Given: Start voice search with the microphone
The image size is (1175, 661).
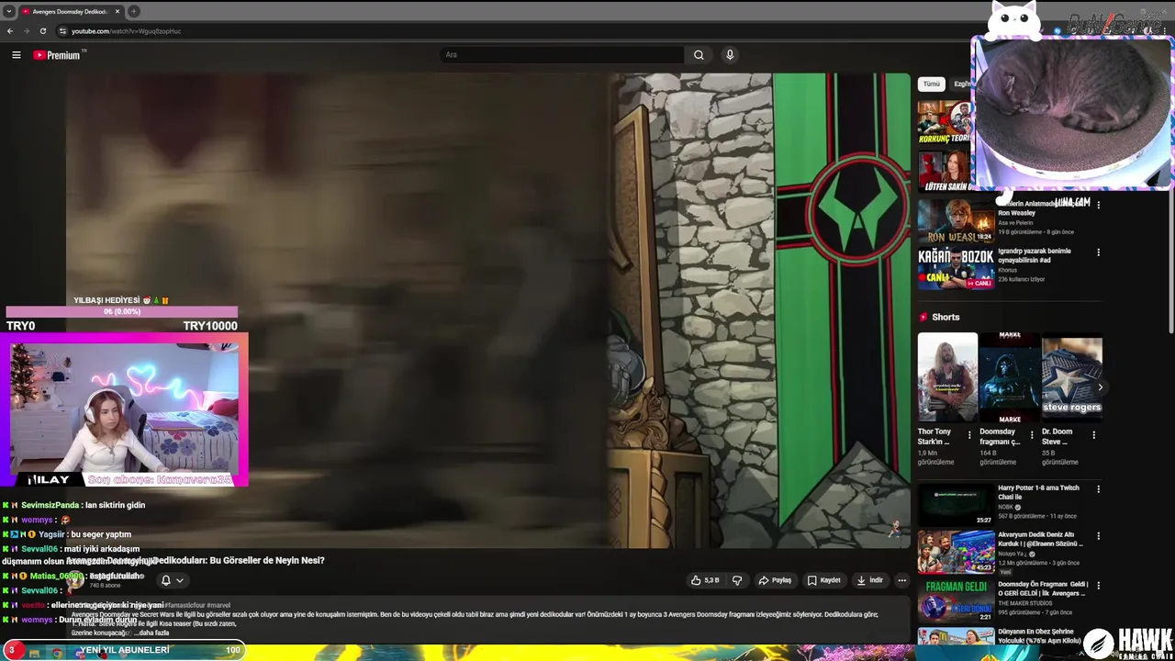Looking at the screenshot, I should coord(730,55).
